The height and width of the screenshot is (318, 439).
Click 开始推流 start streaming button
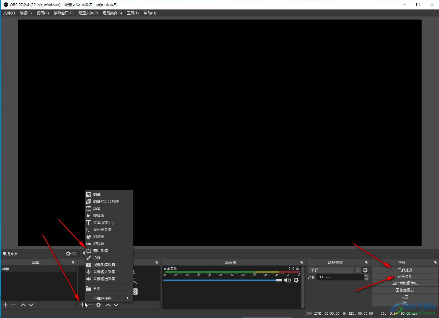pyautogui.click(x=405, y=270)
